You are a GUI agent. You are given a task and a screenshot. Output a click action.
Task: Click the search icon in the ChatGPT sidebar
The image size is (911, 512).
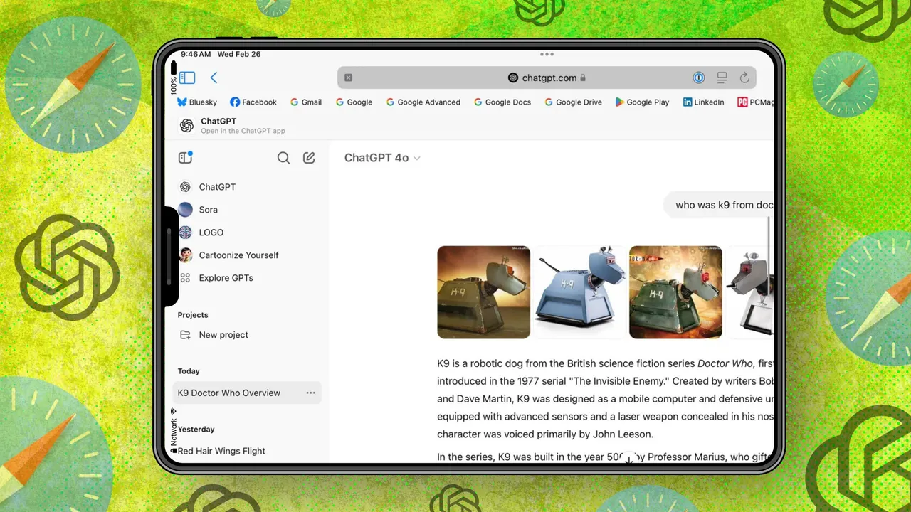pos(283,157)
